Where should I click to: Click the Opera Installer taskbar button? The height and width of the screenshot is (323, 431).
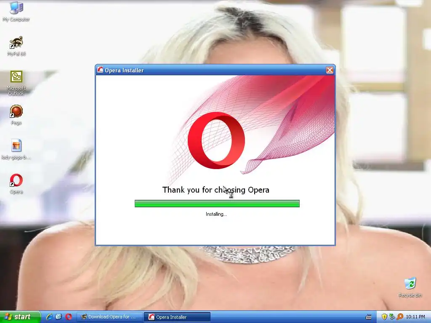click(x=177, y=317)
